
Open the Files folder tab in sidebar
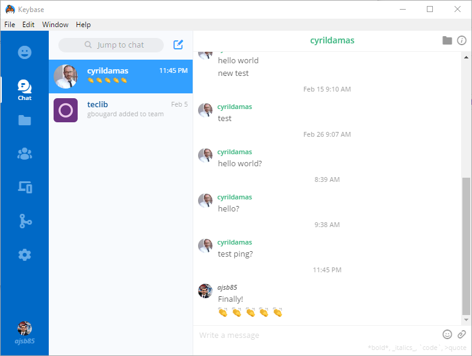coord(24,120)
